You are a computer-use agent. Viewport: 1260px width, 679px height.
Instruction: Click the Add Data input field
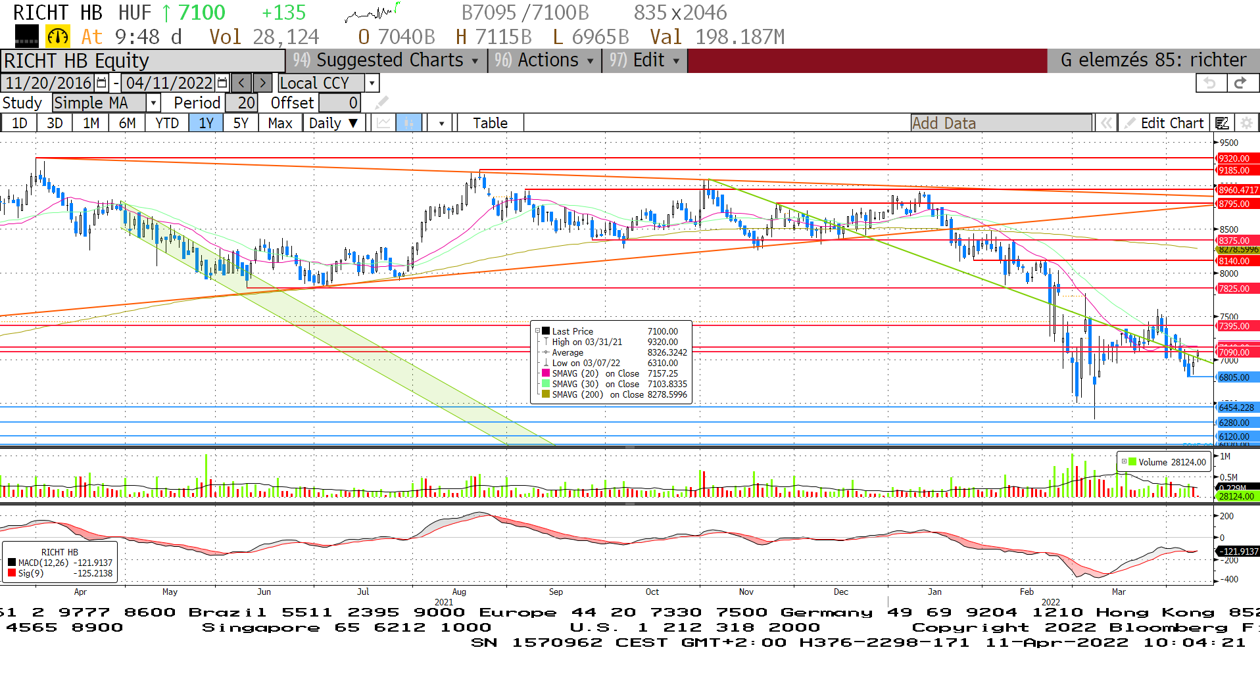pos(1001,123)
